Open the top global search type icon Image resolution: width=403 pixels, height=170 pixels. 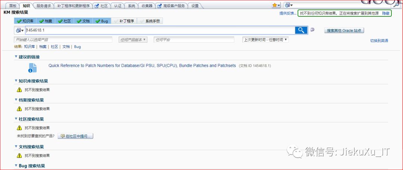289,5
